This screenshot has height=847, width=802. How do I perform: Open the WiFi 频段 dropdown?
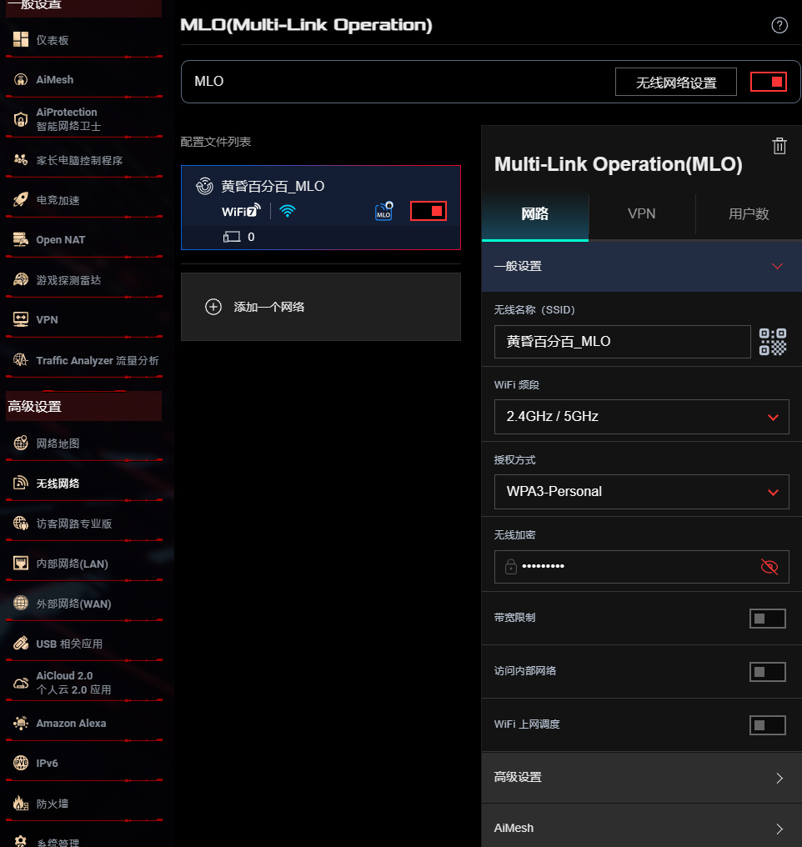click(x=642, y=417)
